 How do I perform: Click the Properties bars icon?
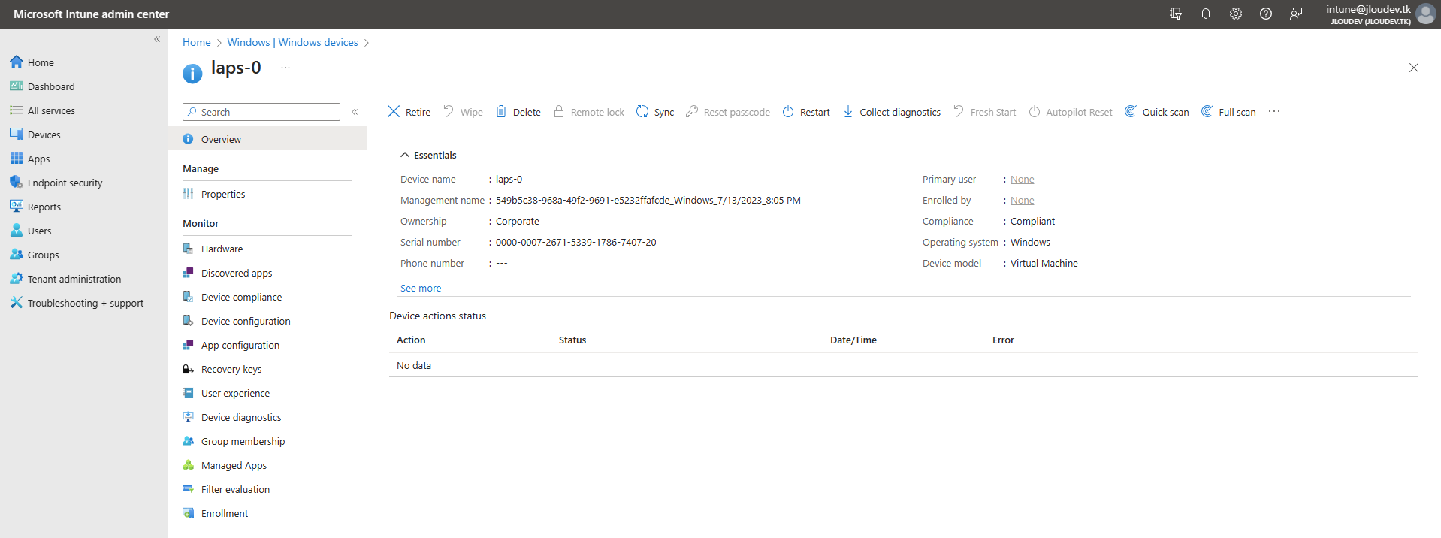[x=189, y=194]
